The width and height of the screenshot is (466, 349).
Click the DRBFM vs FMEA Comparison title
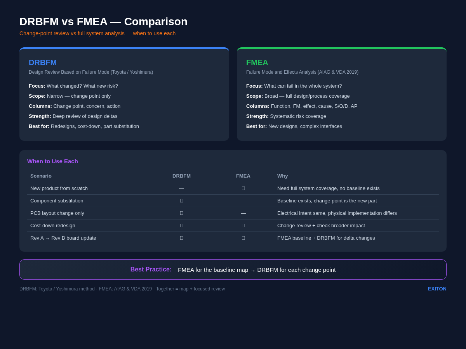(x=103, y=22)
